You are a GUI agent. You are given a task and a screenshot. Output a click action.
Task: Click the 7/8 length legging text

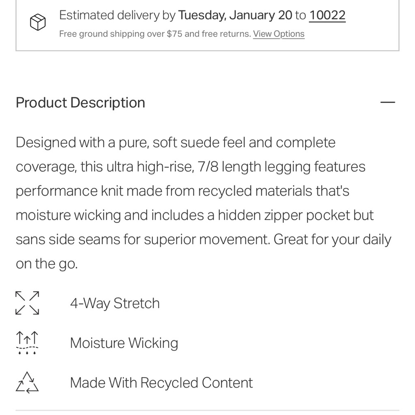click(x=266, y=167)
